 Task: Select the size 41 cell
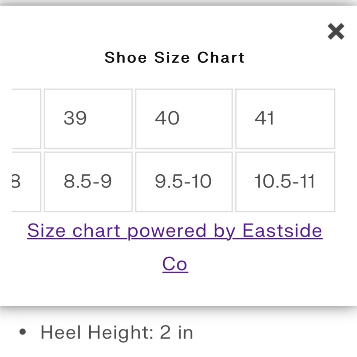point(285,119)
